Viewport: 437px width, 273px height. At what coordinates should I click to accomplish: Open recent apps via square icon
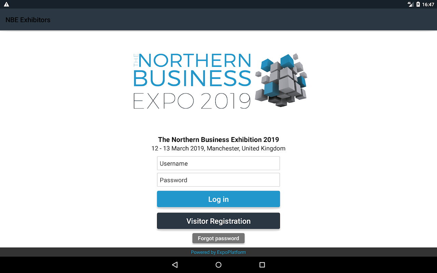click(262, 265)
